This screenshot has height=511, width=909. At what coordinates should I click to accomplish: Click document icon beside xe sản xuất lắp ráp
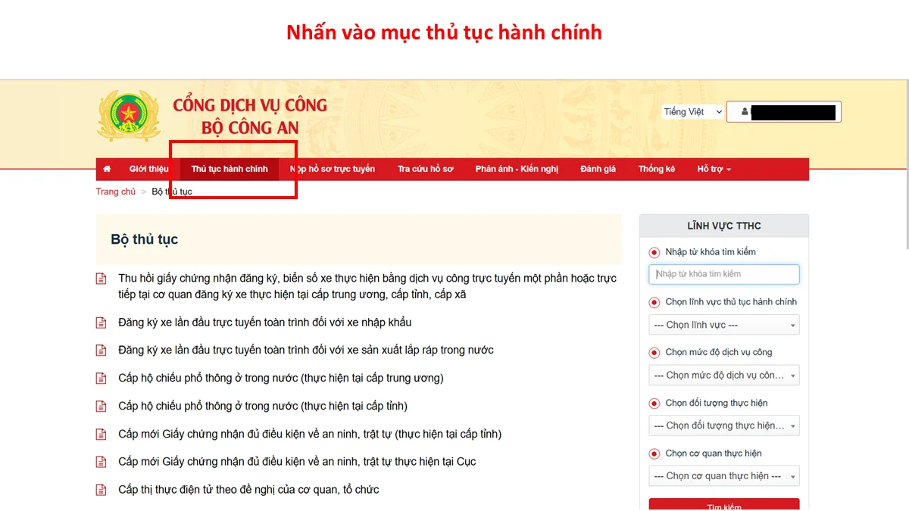[x=101, y=351]
